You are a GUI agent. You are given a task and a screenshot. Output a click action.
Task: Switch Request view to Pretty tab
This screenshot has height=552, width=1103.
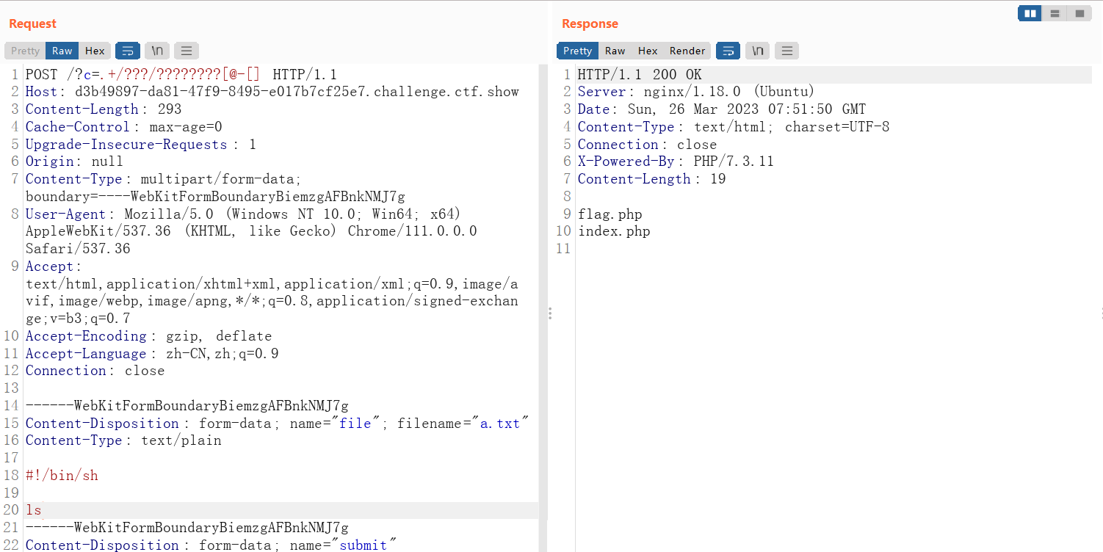pos(25,51)
